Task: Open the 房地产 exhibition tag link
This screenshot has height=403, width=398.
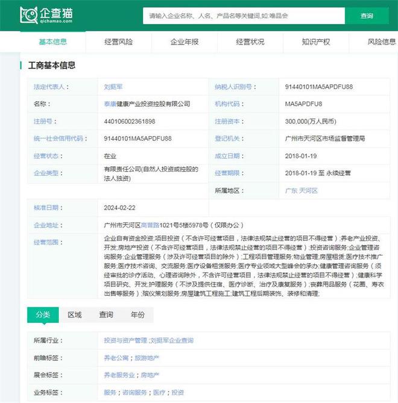Action: click(x=150, y=375)
